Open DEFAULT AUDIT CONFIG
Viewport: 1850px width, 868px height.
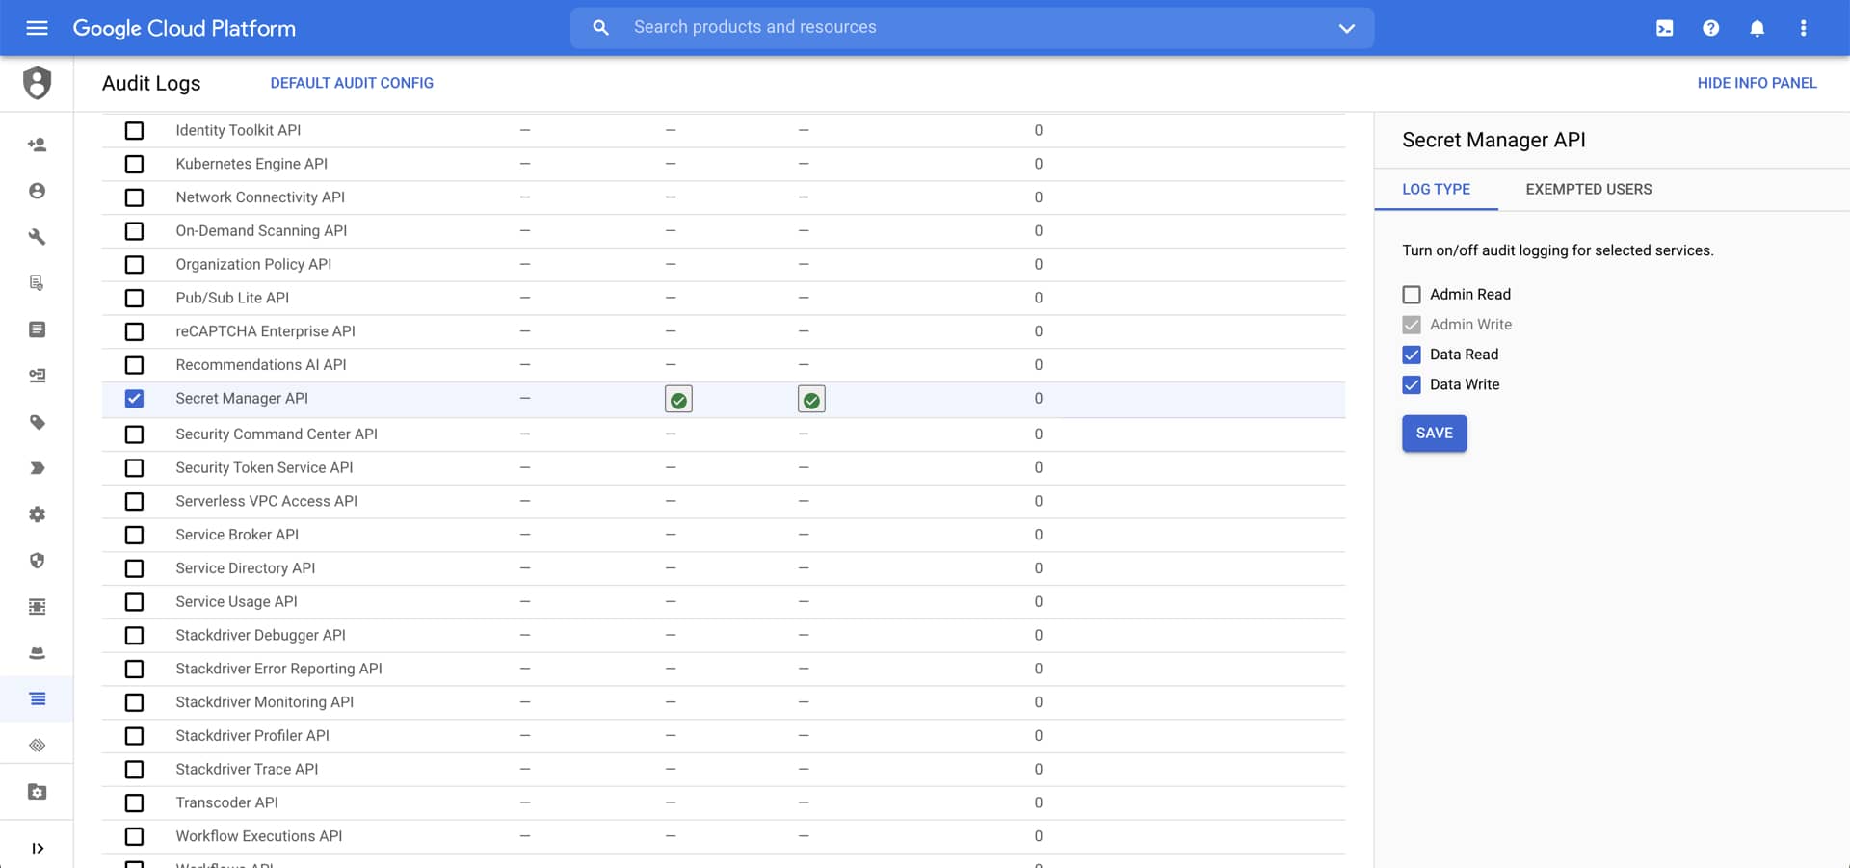tap(352, 83)
